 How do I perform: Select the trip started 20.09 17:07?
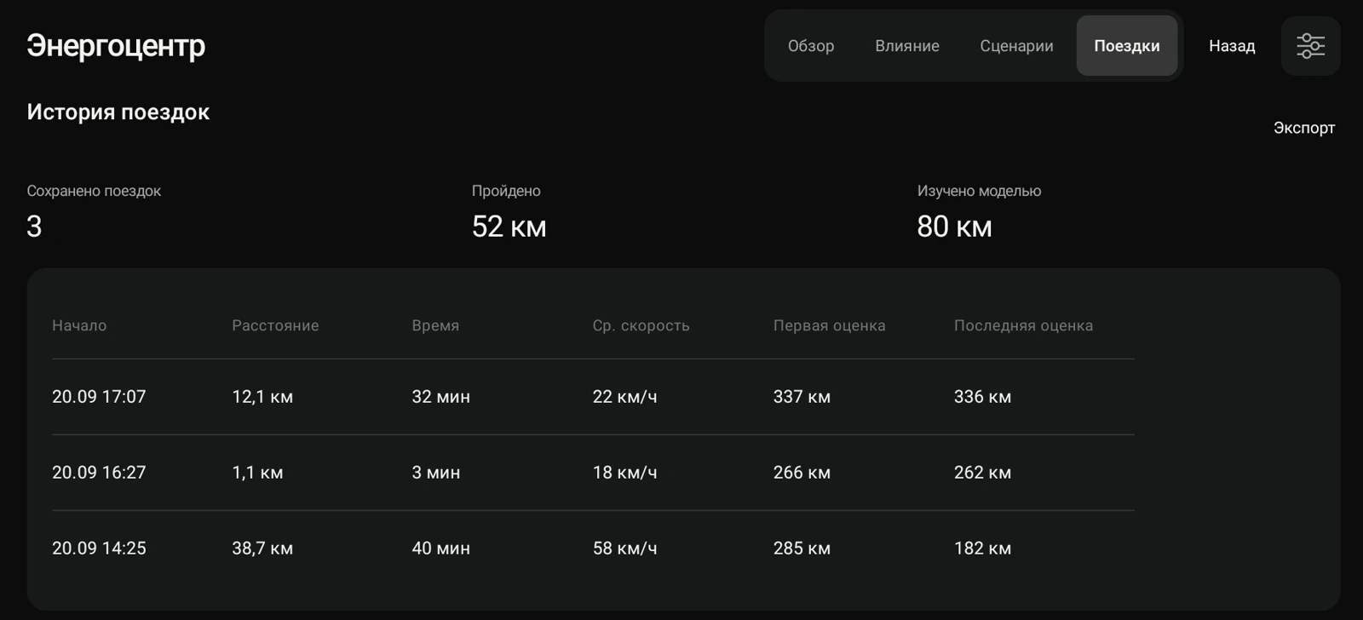click(593, 397)
